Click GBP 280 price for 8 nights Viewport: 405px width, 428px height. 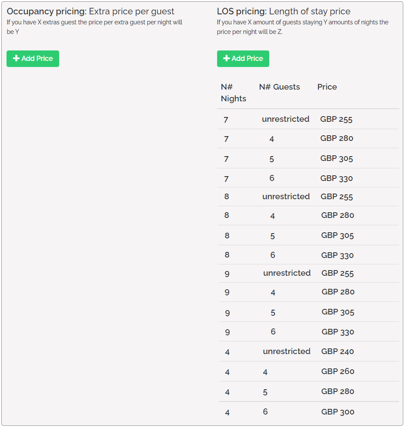click(x=337, y=215)
